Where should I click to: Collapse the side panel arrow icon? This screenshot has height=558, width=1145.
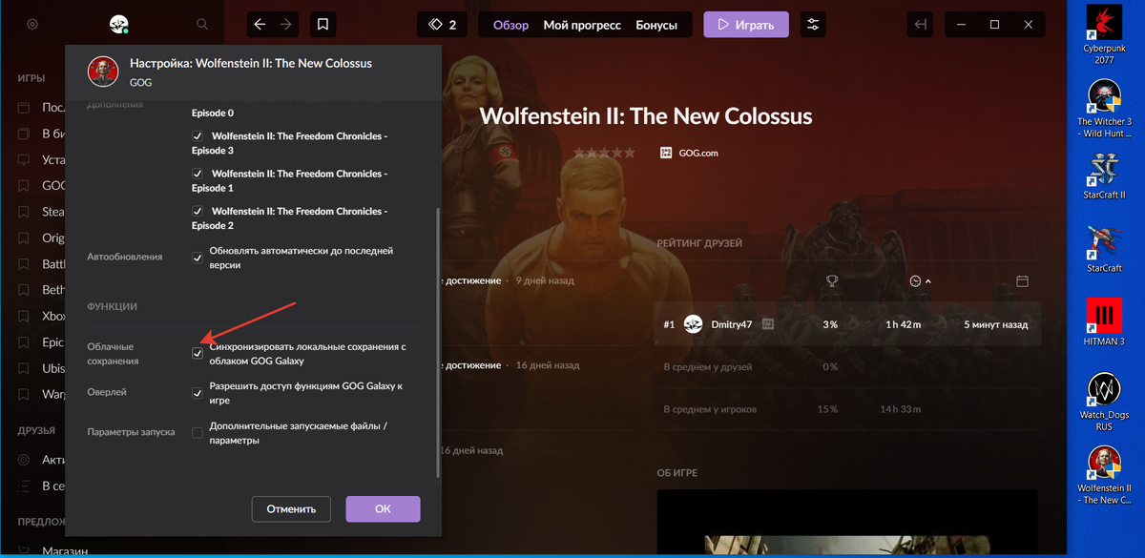click(920, 24)
